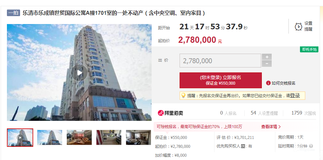
Task: Click the 如何交钱报名 help link
Action: [x=284, y=83]
